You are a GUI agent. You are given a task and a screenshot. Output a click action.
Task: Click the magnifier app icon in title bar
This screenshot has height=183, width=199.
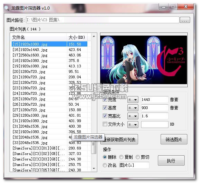[x=7, y=8]
